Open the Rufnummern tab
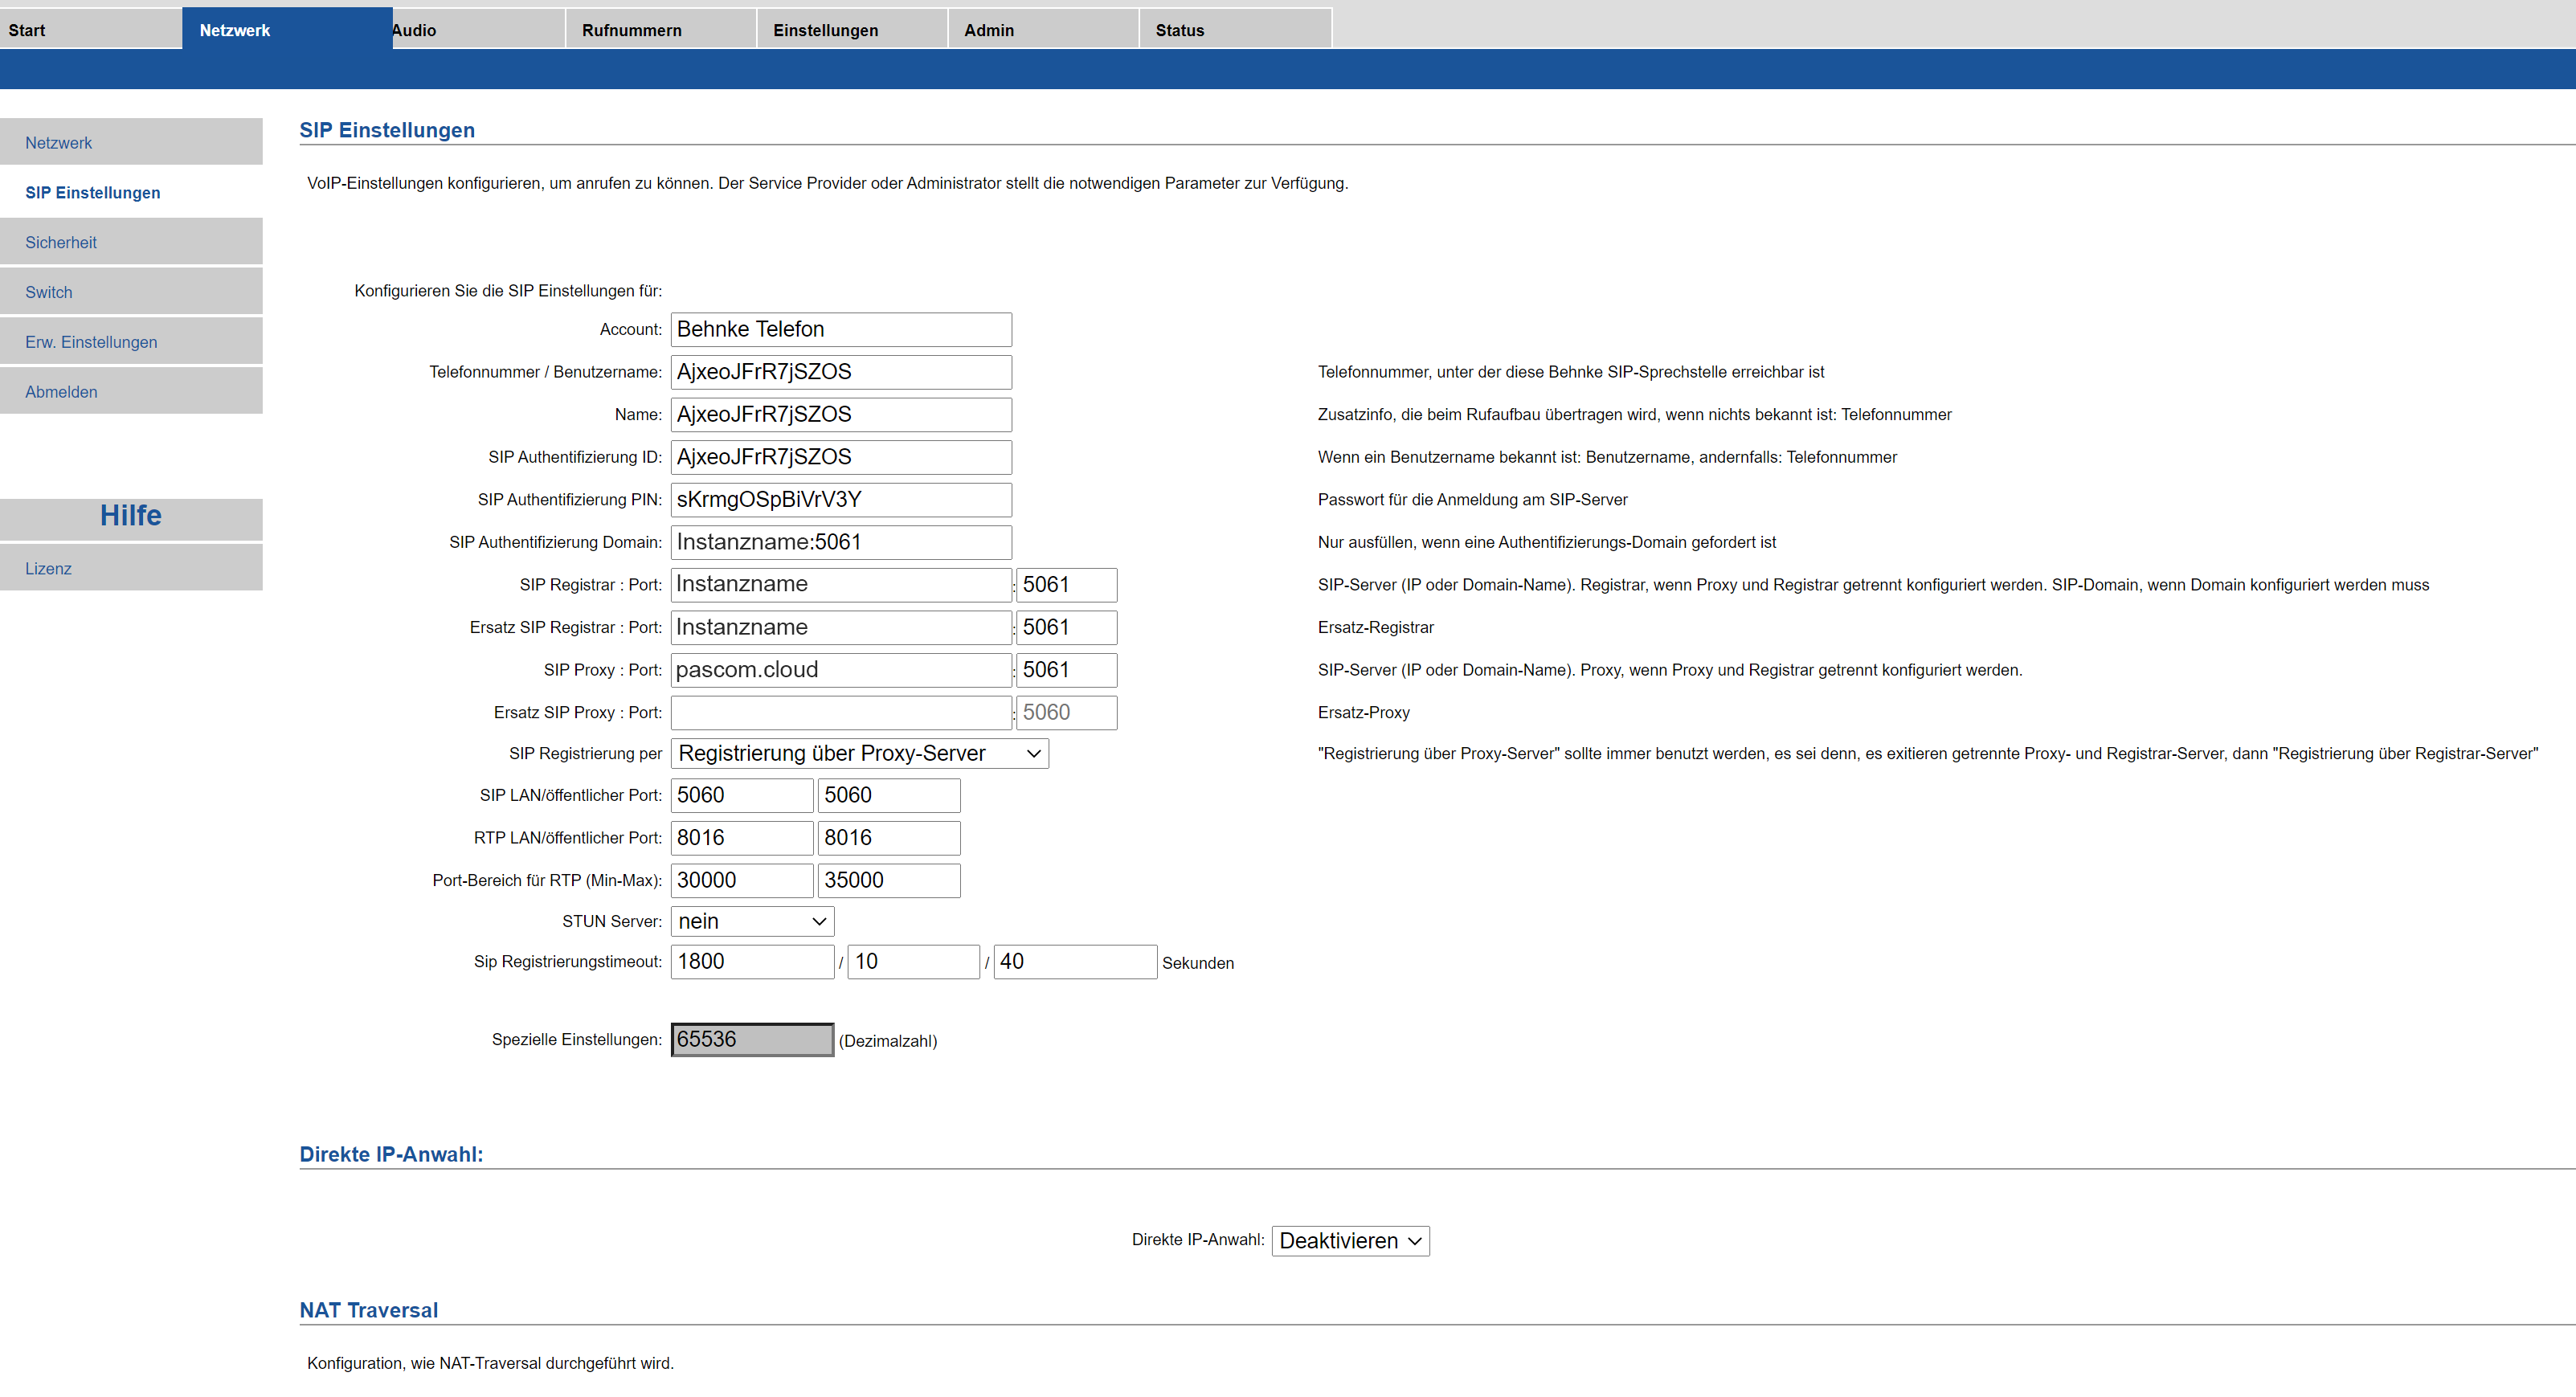 (660, 29)
